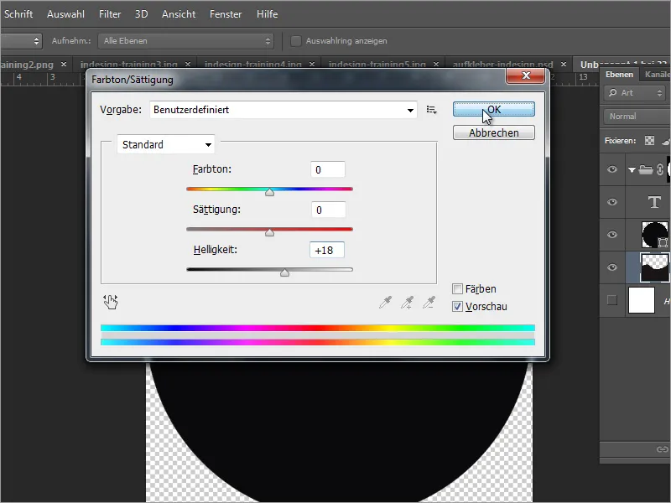Open the Vorgabe preset dropdown
Screen dimensions: 671x503
[x=283, y=110]
